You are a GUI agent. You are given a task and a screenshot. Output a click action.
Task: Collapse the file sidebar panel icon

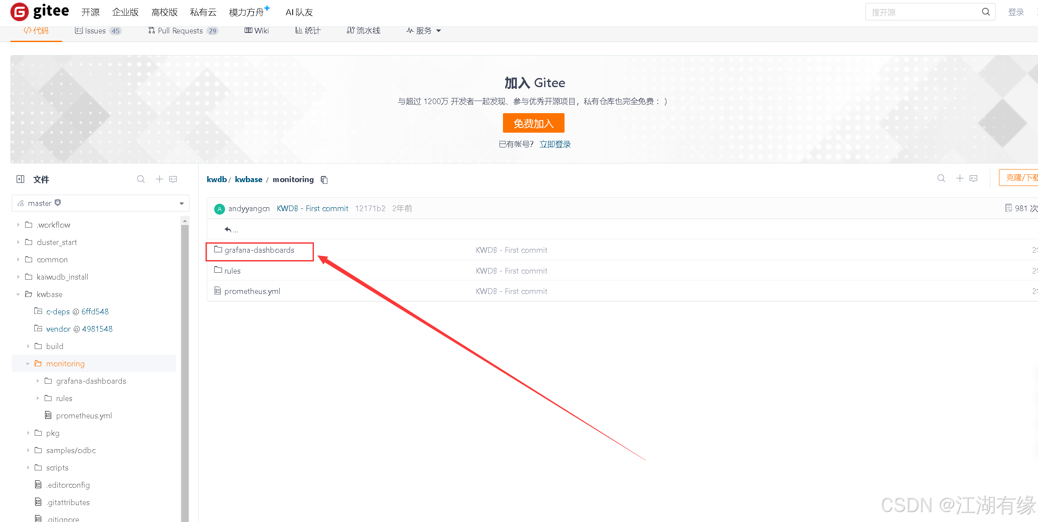(x=20, y=179)
